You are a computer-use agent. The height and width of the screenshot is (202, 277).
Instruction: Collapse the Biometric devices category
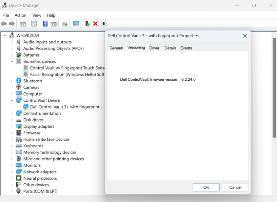[x=11, y=61]
